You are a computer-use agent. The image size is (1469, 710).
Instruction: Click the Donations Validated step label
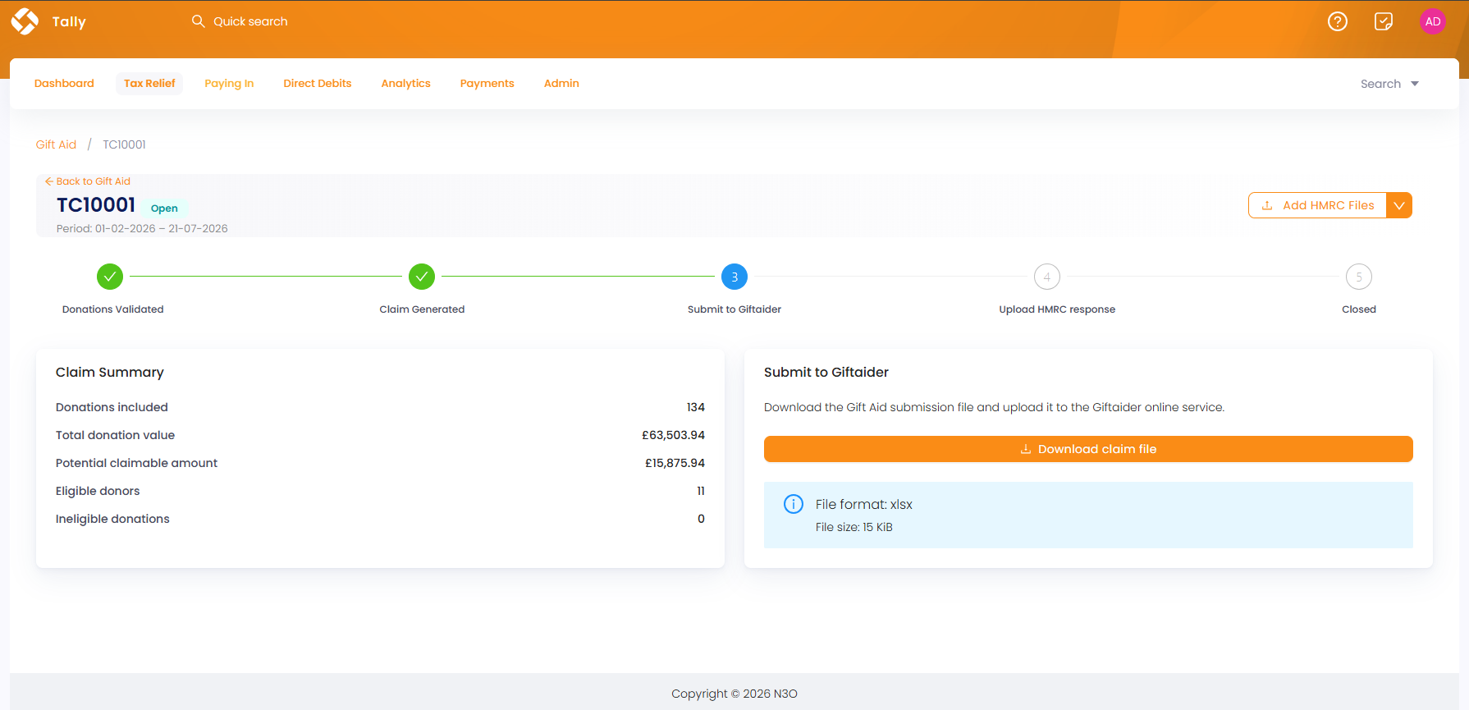(113, 309)
